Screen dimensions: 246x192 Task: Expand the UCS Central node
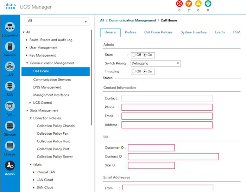pyautogui.click(x=30, y=103)
